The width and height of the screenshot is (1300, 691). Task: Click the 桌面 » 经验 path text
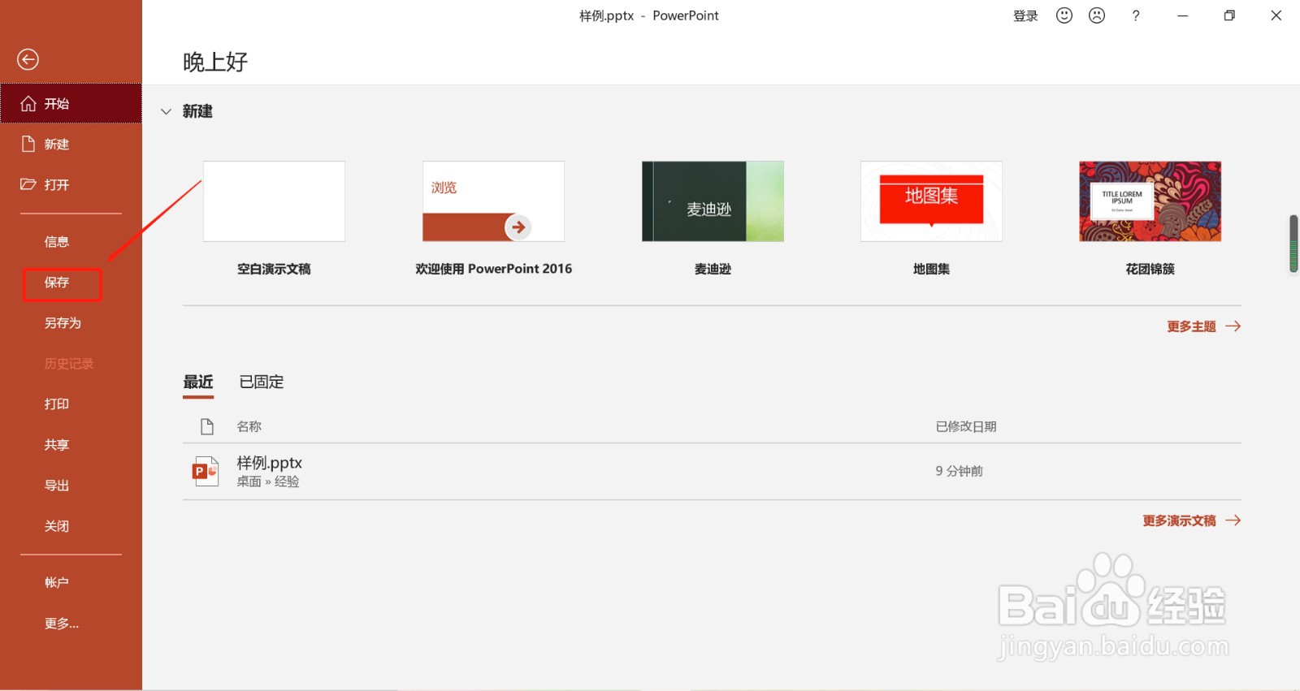pyautogui.click(x=268, y=482)
